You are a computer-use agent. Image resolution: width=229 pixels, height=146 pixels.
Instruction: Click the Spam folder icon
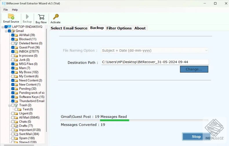click(x=16, y=138)
